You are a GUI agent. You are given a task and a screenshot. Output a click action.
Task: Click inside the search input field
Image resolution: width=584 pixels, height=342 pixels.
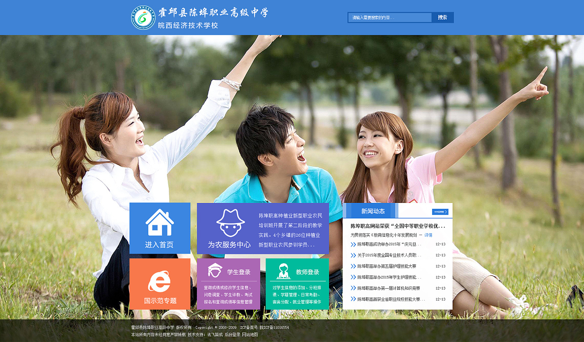(x=390, y=17)
